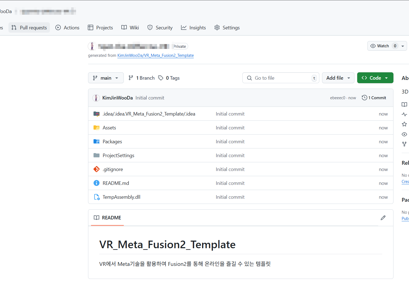
Task: Click the Korean README description paragraph
Action: [x=185, y=264]
